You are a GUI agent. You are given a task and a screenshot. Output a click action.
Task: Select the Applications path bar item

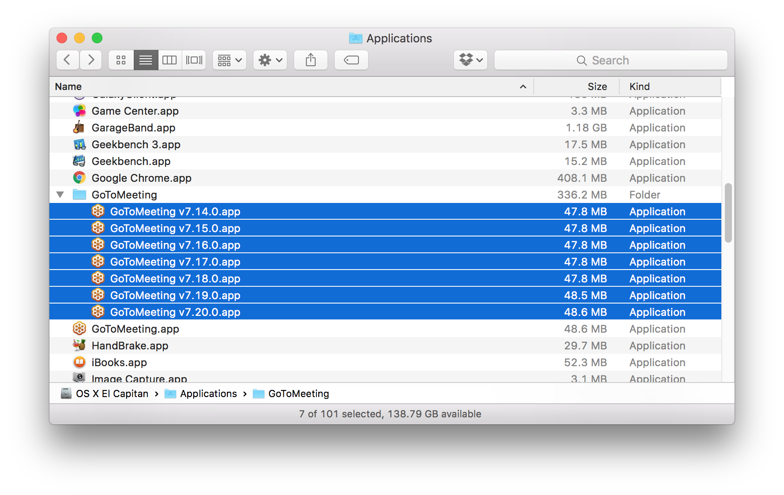(201, 394)
